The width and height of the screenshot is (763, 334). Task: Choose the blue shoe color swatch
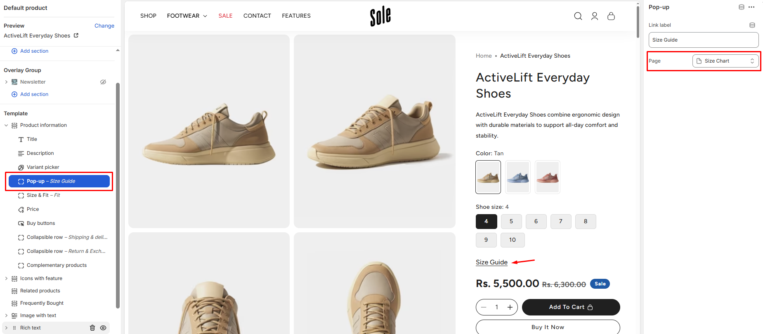[518, 177]
